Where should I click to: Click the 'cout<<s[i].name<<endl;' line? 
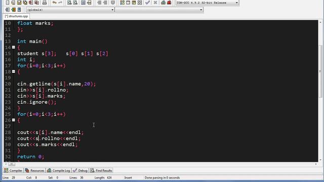click(x=51, y=132)
